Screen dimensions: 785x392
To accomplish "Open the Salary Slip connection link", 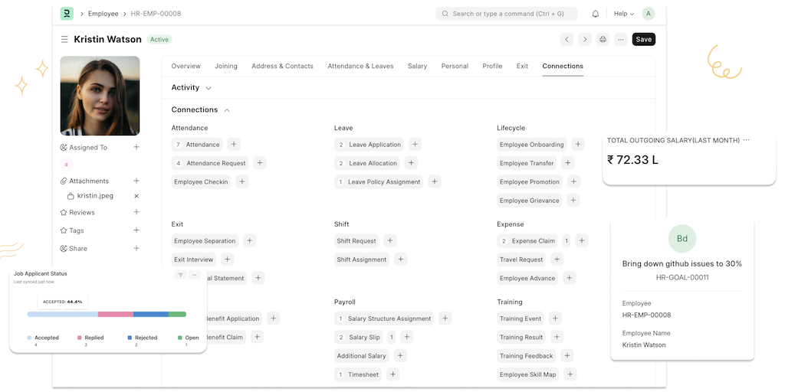I will coord(364,337).
